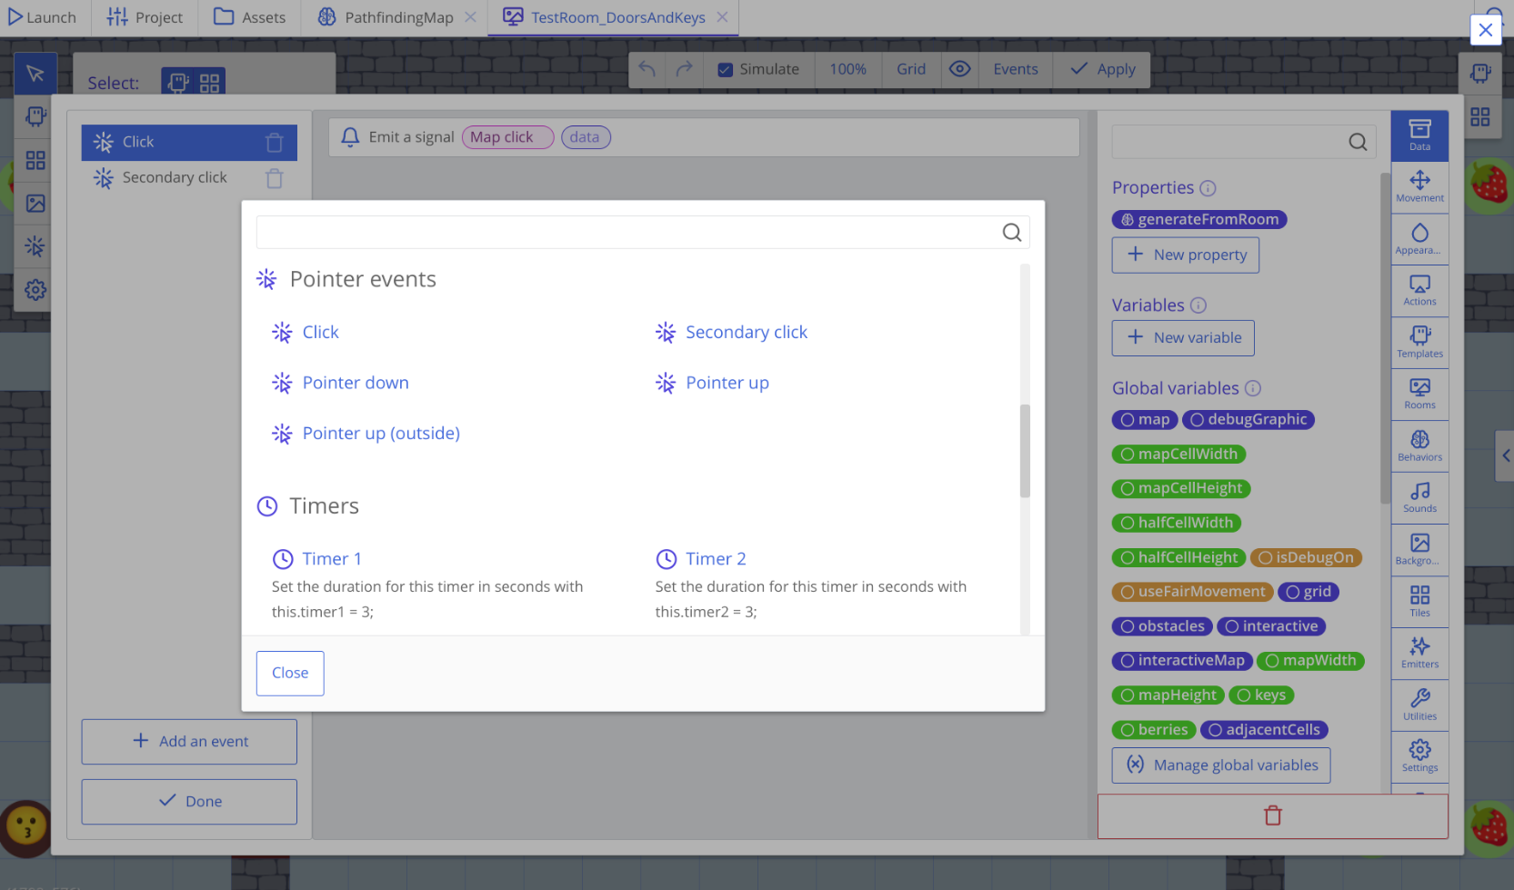Create a New variable
The height and width of the screenshot is (890, 1514).
pos(1183,338)
